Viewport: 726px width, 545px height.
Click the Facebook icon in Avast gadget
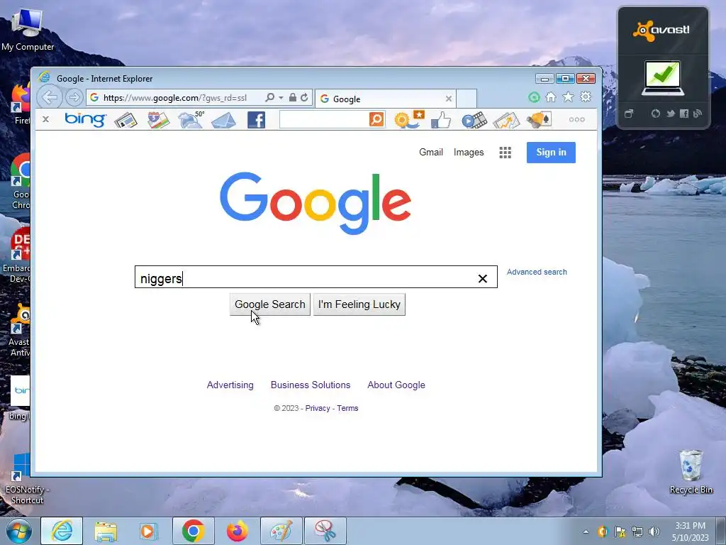(684, 114)
